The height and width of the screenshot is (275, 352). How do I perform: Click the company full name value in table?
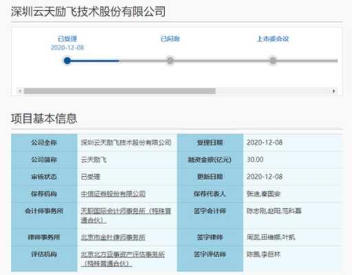(126, 142)
